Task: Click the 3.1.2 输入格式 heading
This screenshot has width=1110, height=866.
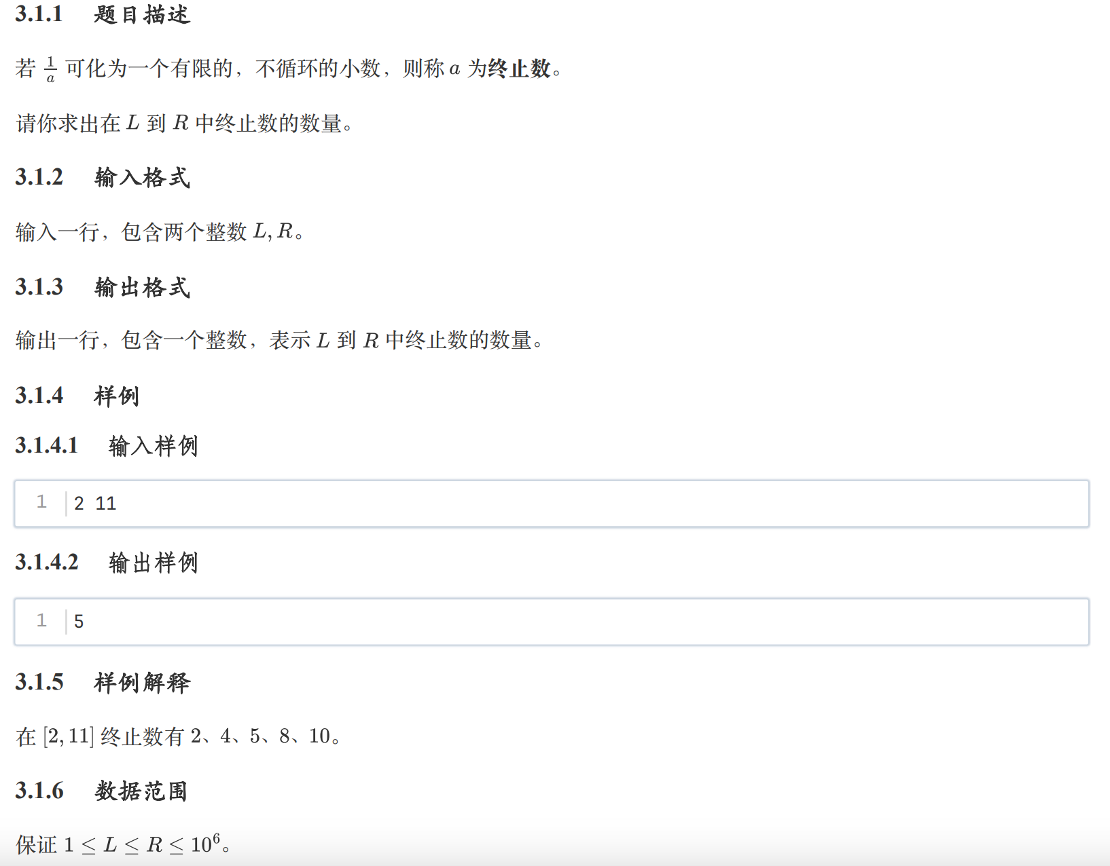Action: tap(103, 177)
